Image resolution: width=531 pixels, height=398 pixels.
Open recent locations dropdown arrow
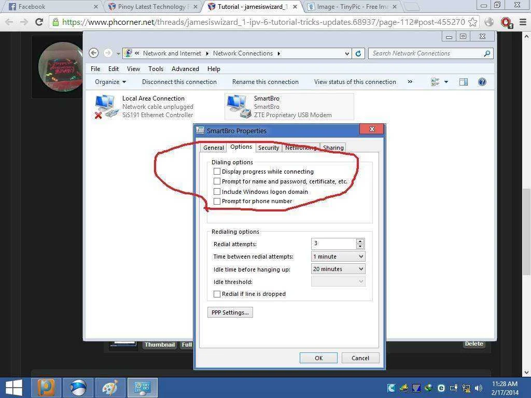tap(118, 53)
